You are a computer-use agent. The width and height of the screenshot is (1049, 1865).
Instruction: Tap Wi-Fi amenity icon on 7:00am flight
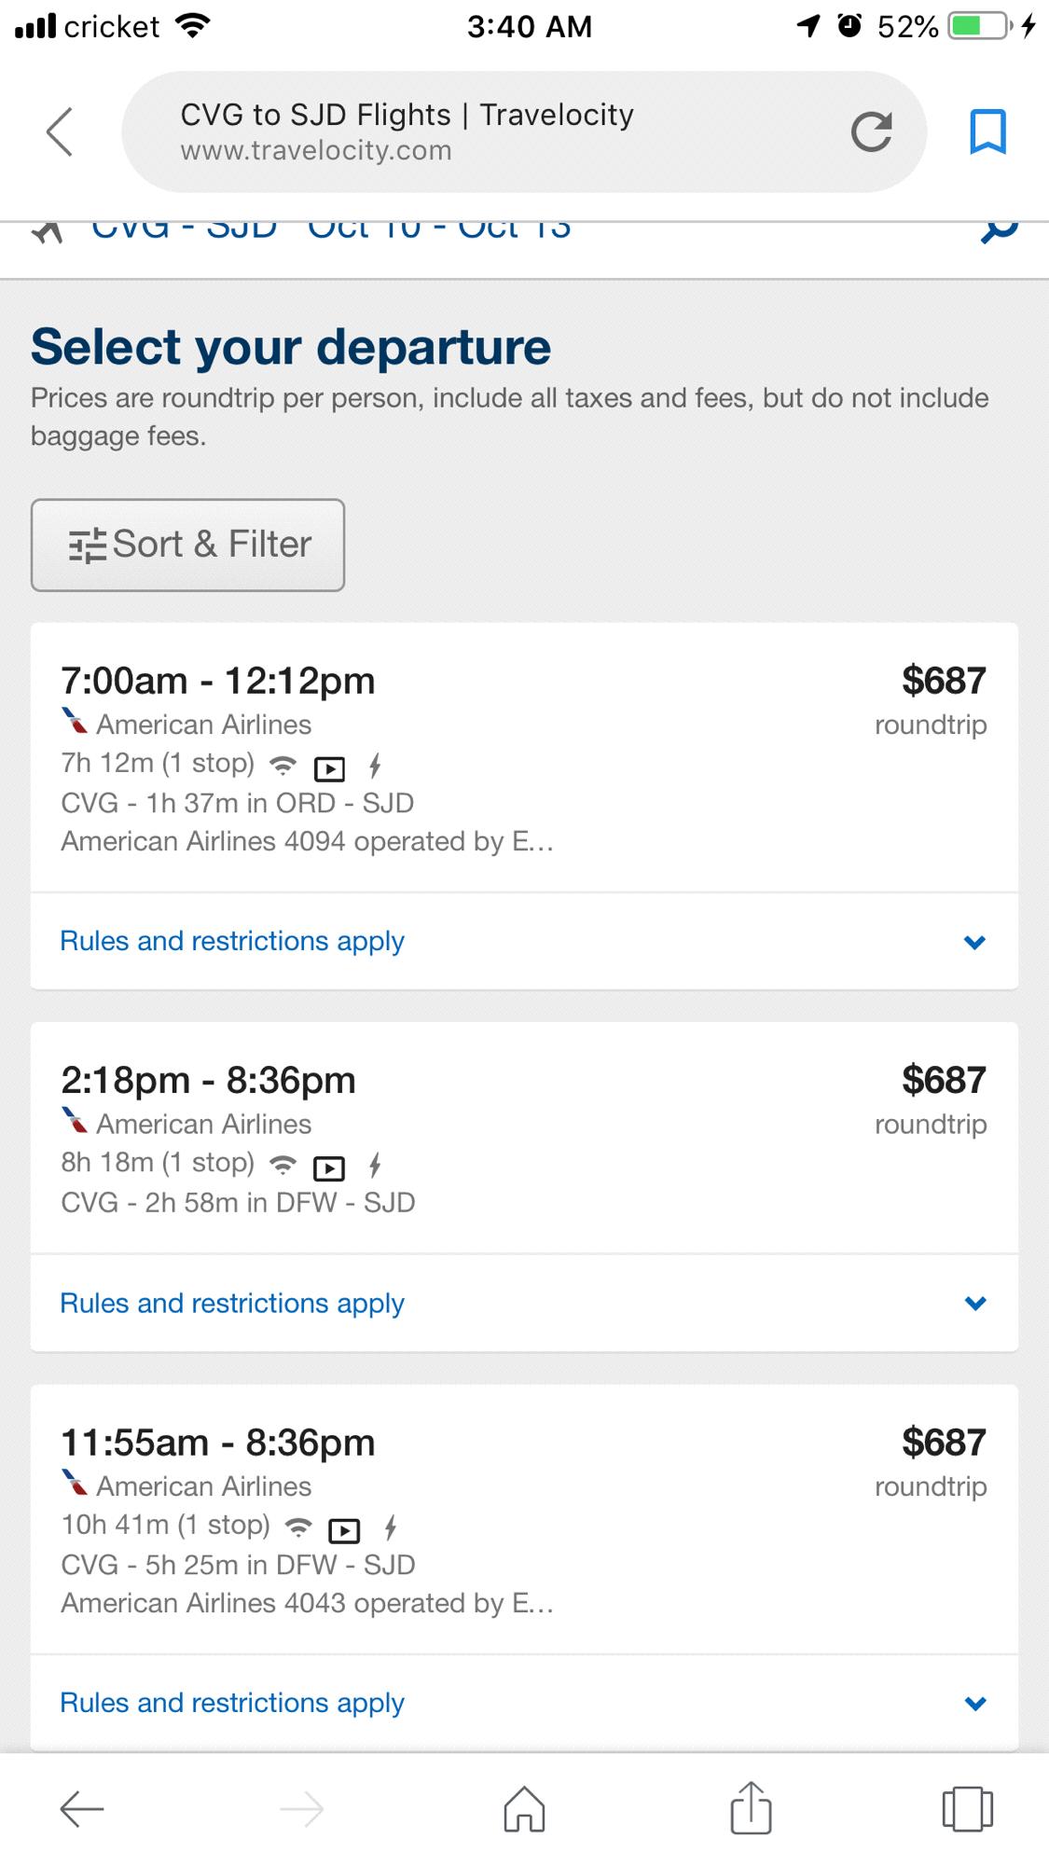[283, 766]
